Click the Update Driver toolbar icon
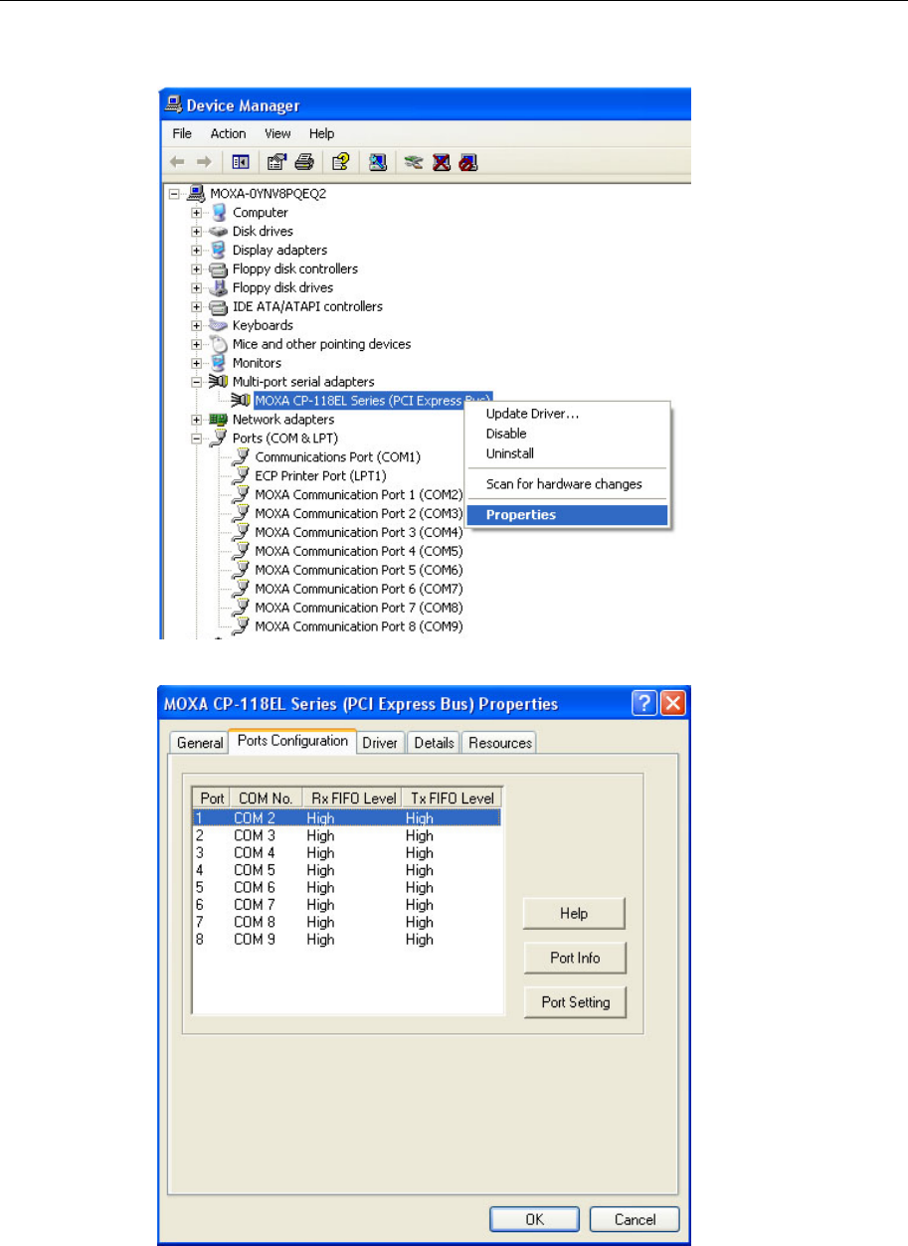The width and height of the screenshot is (908, 1246). 415,162
